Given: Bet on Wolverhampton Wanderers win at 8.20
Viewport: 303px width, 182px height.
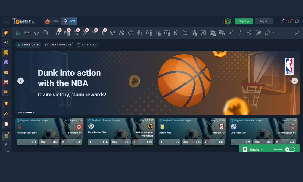Looking at the screenshot, I should coord(143,142).
